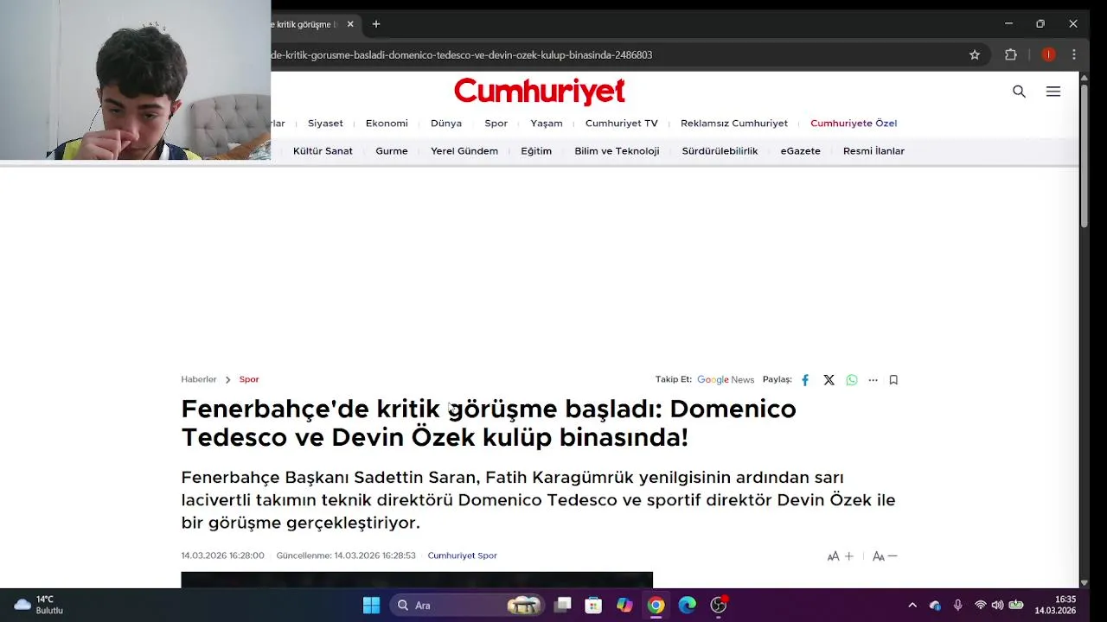Share the article via WhatsApp
This screenshot has height=622, width=1107.
tap(852, 380)
